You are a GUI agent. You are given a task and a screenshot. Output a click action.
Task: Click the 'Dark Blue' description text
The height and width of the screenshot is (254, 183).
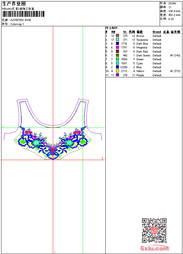click(142, 44)
